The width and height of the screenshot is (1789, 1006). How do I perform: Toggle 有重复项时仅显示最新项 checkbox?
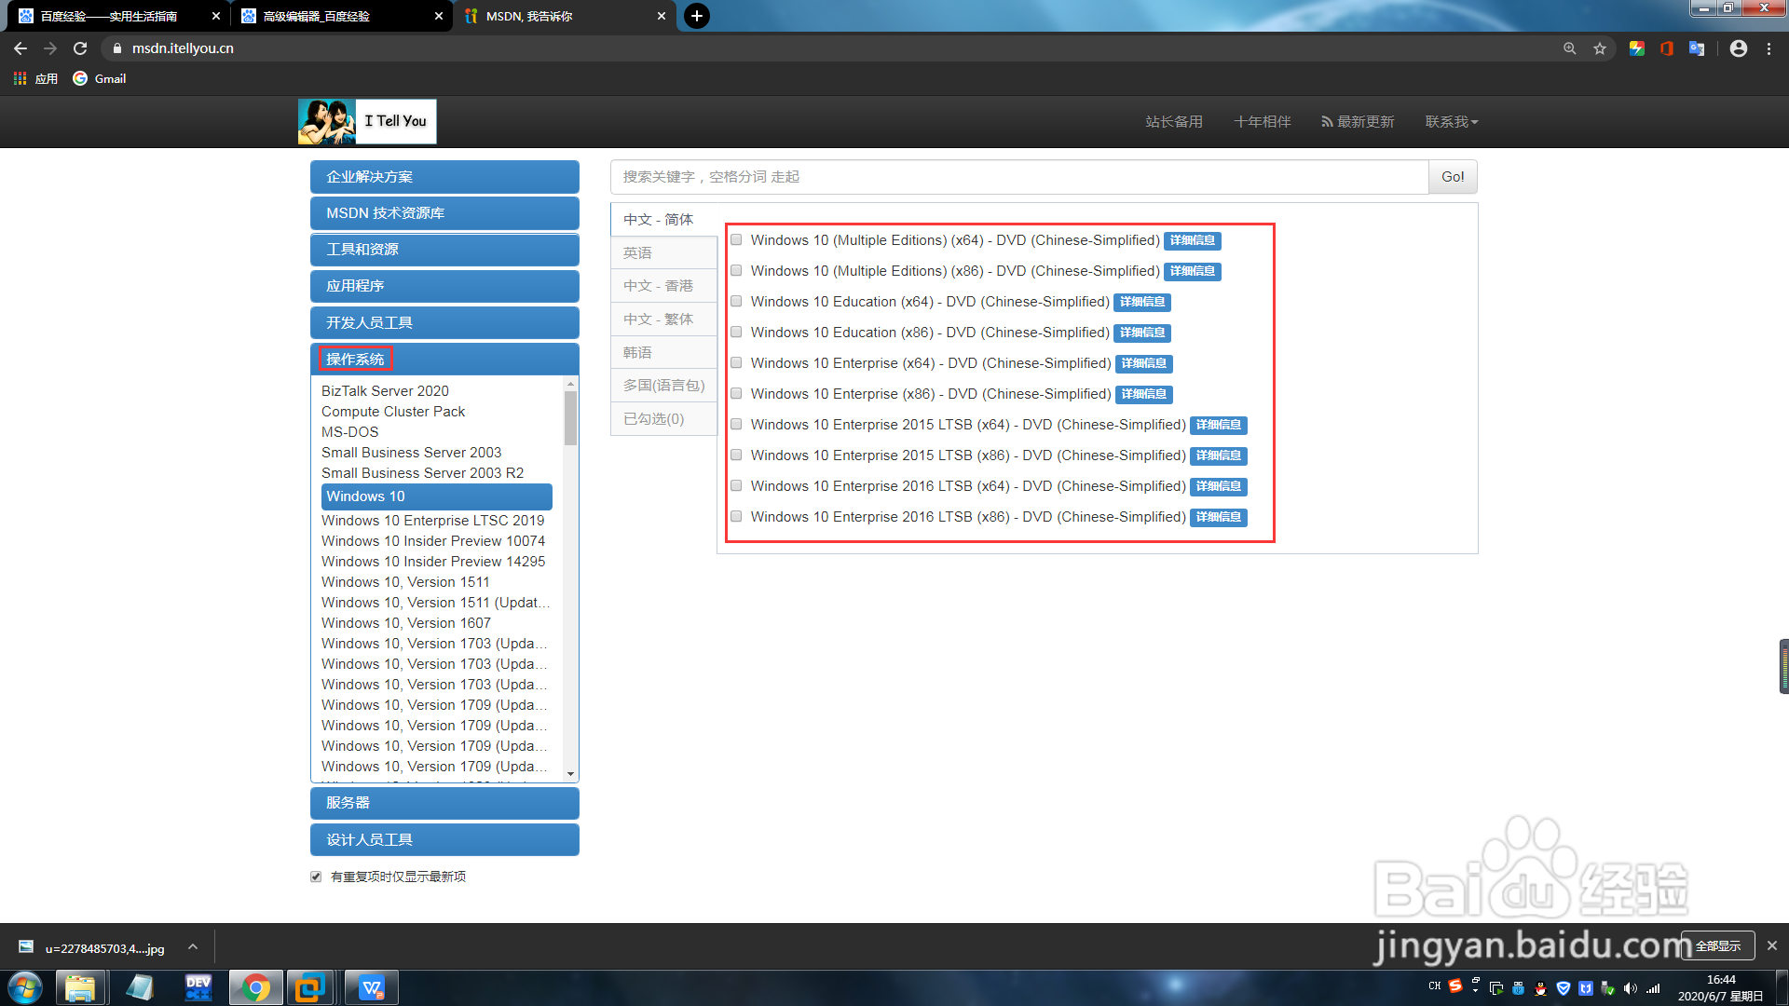click(x=316, y=877)
